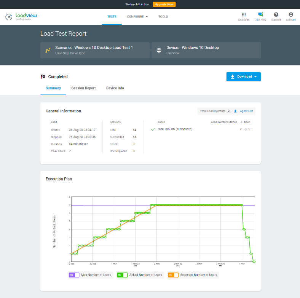300x298 pixels.
Task: Click the stopped time 26 Aug 20 03:08:36
Action: pos(82,137)
